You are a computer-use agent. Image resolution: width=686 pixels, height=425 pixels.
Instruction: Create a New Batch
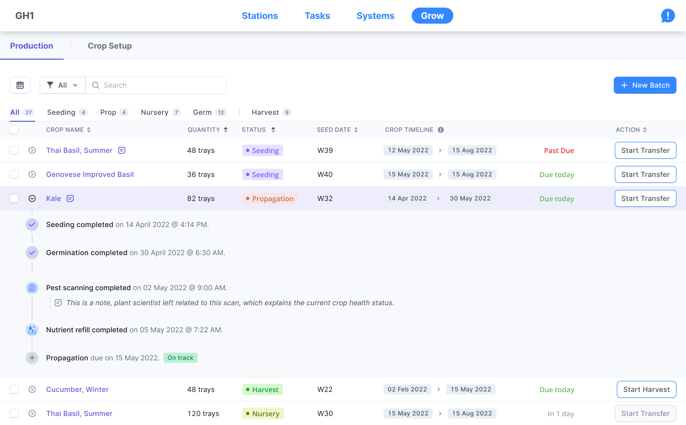tap(645, 85)
